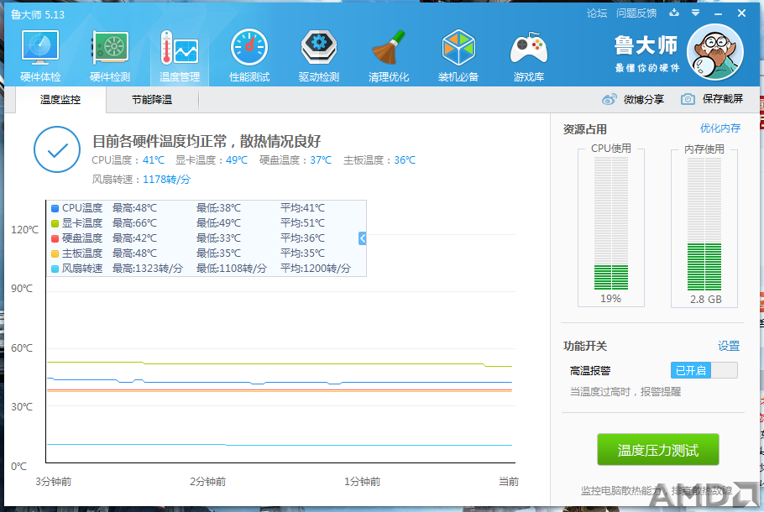The height and width of the screenshot is (512, 764).
Task: Click the 3分钟前 time axis label
Action: (54, 481)
